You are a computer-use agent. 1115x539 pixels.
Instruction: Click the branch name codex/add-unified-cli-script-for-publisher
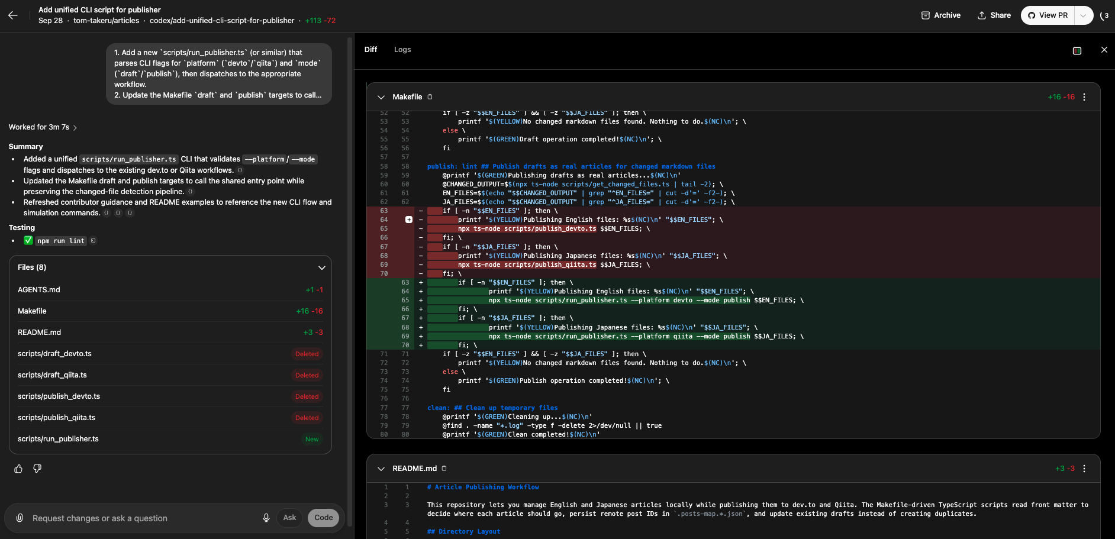(x=222, y=21)
